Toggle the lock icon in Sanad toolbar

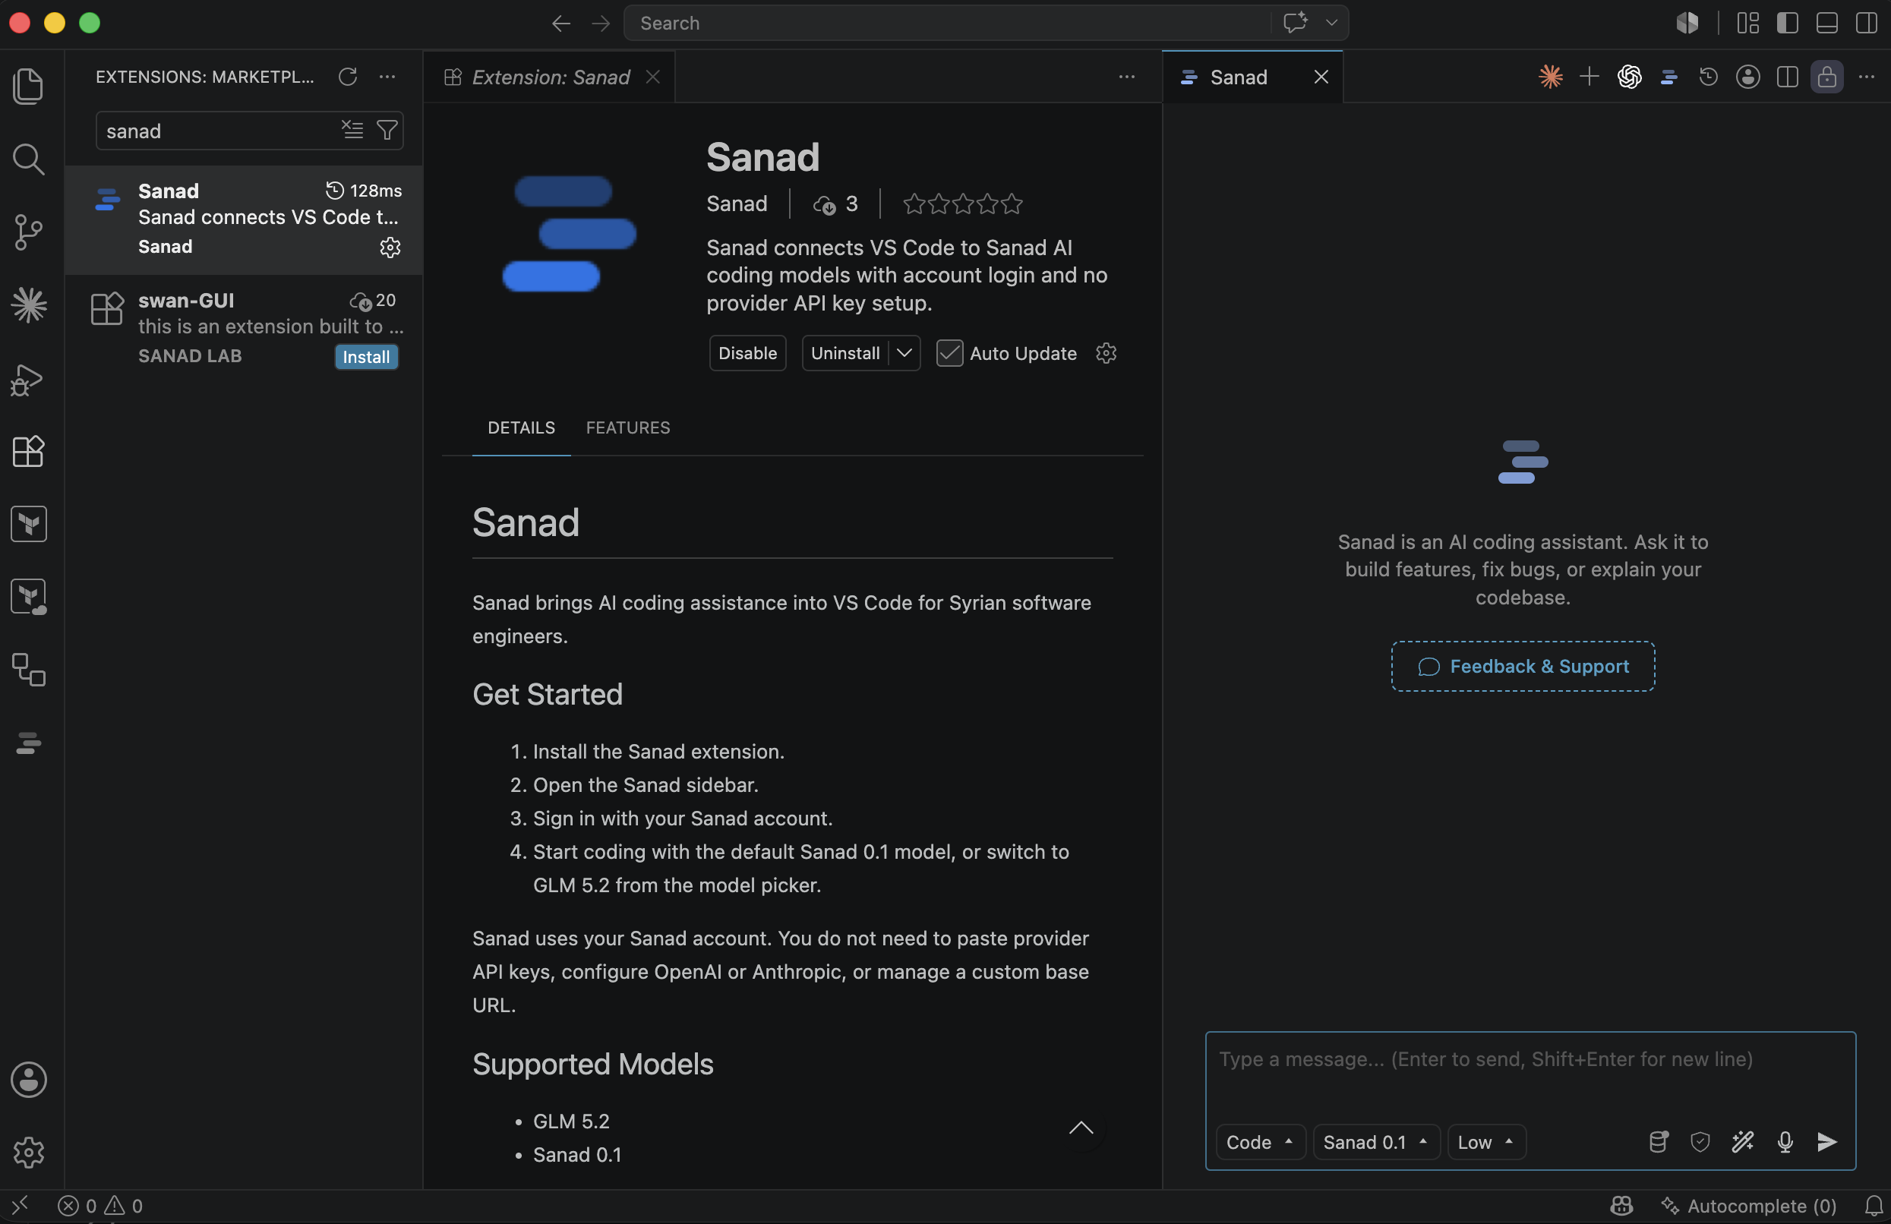(1826, 76)
